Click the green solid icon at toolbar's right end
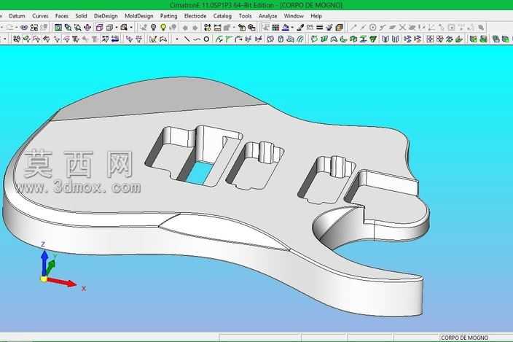This screenshot has width=513, height=342. tap(505, 39)
